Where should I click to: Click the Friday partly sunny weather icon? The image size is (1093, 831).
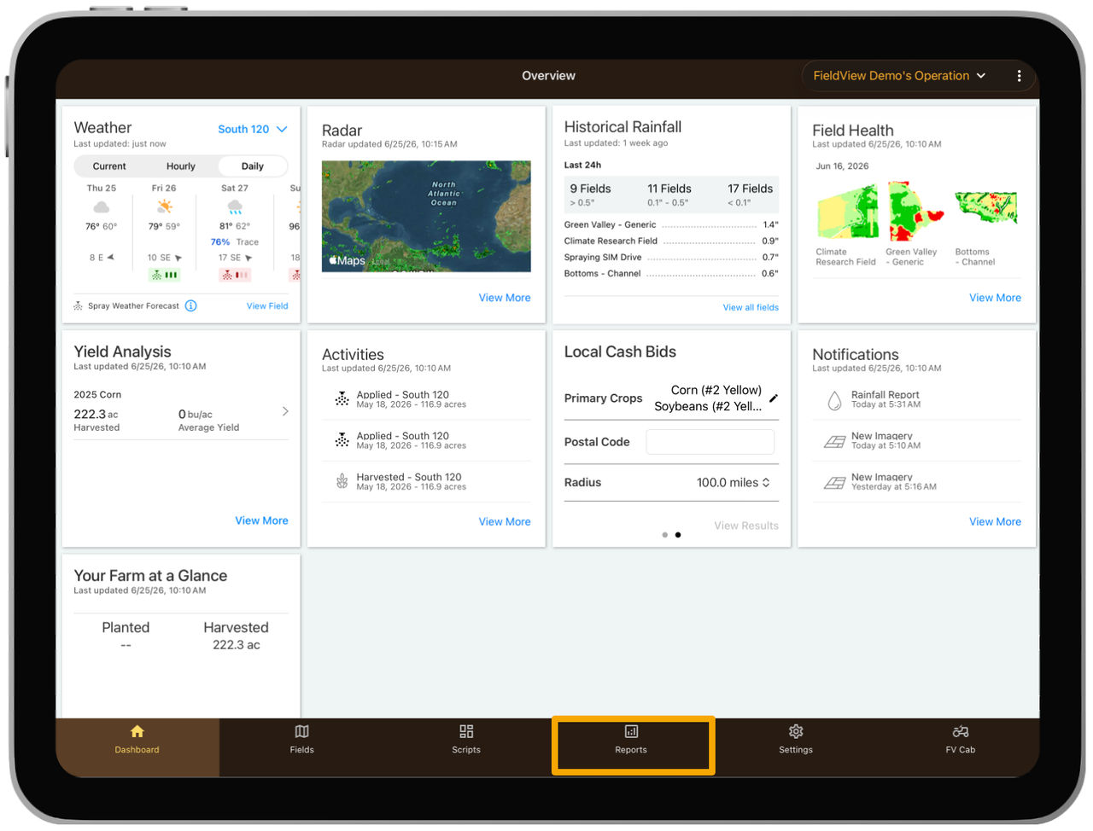pos(164,206)
